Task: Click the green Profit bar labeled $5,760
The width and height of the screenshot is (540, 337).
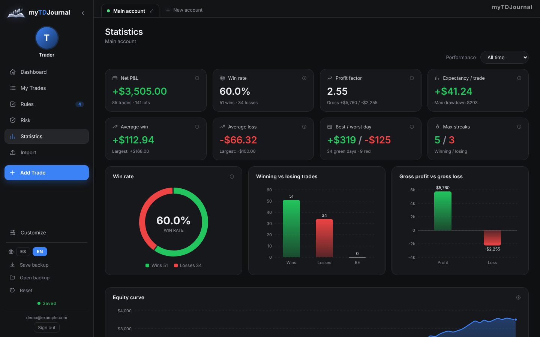Action: (443, 211)
